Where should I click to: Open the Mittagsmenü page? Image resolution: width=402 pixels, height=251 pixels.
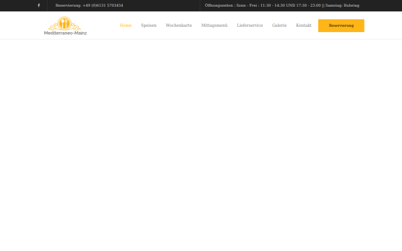[x=214, y=25]
